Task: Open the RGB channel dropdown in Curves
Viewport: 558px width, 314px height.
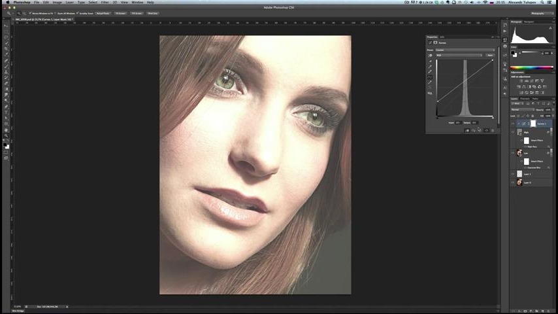Action: (459, 55)
